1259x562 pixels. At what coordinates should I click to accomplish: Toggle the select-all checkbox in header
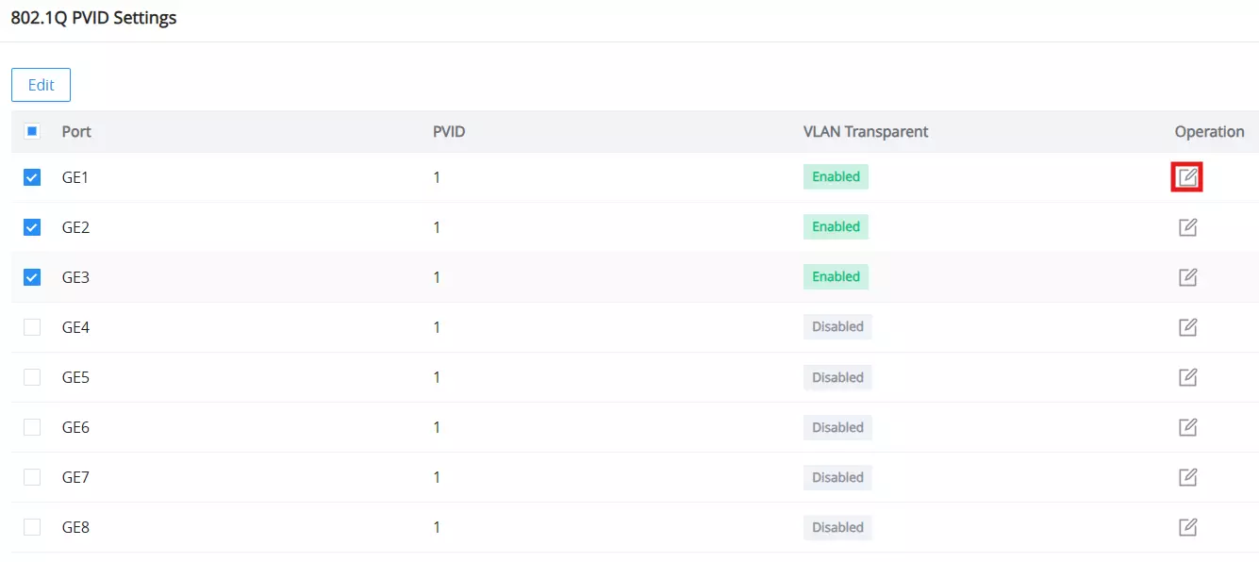coord(32,132)
